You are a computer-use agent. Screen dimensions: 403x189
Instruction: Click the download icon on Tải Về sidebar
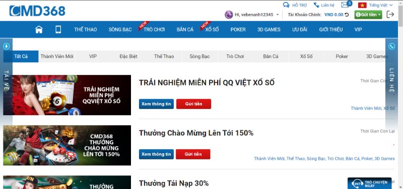pos(7,46)
